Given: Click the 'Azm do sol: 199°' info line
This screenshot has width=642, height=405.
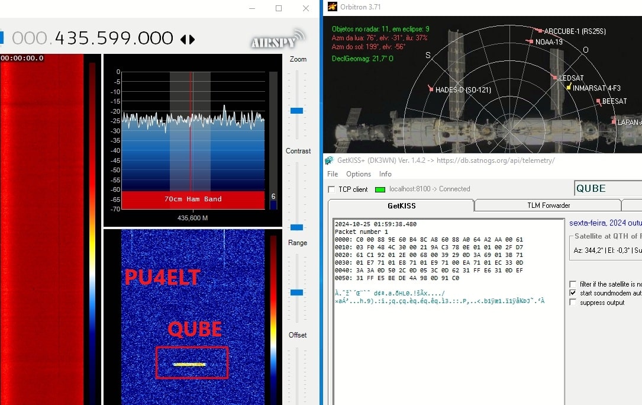Looking at the screenshot, I should [368, 47].
